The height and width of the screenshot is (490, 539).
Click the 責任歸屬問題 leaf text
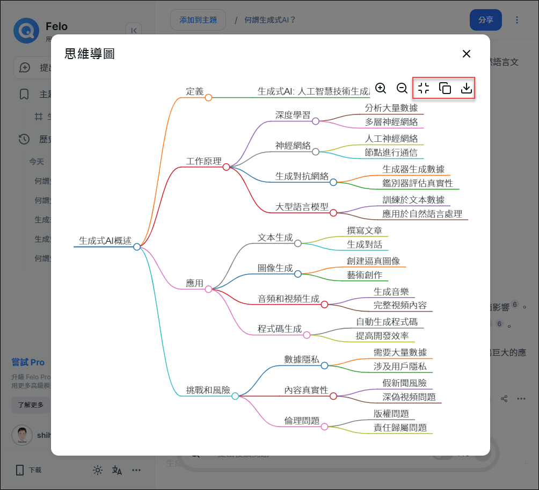click(400, 427)
